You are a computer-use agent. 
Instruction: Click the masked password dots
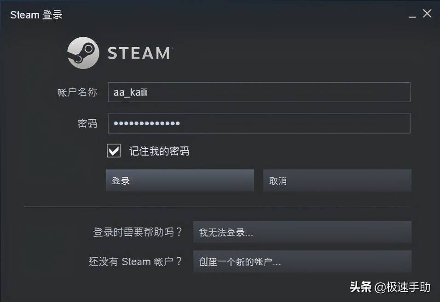(x=147, y=123)
